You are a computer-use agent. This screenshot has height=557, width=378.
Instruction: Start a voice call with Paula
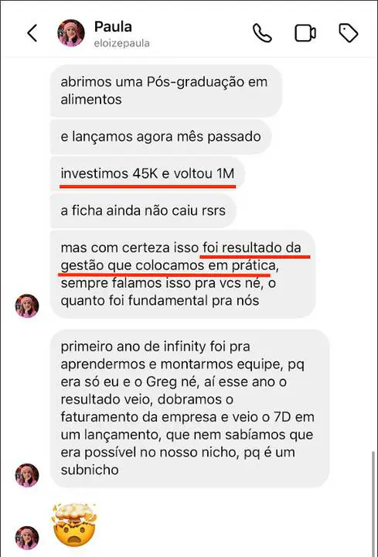coord(262,33)
